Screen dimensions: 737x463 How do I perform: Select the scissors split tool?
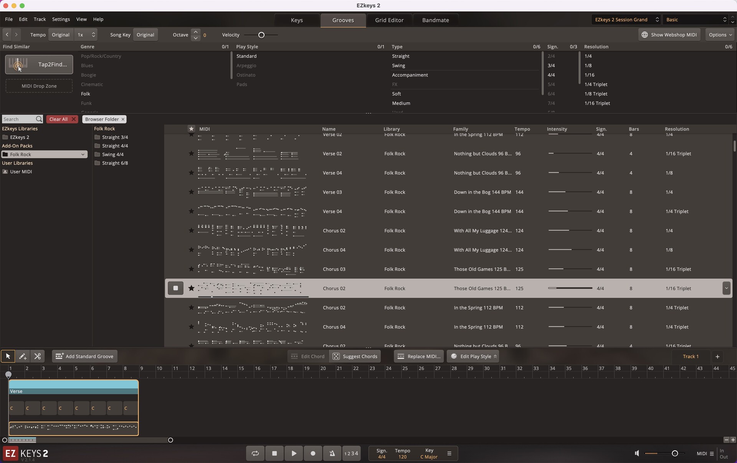tap(37, 357)
